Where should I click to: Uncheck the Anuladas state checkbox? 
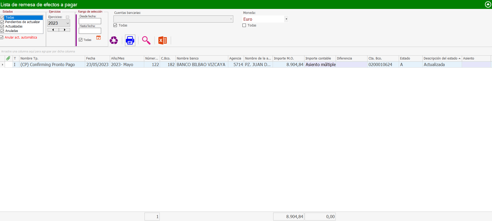tap(2, 31)
